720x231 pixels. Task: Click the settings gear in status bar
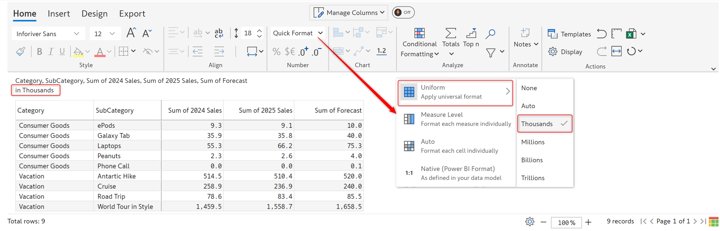pos(529,222)
